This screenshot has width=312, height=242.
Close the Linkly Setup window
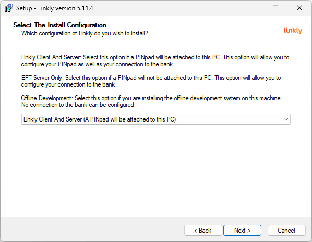coord(299,8)
